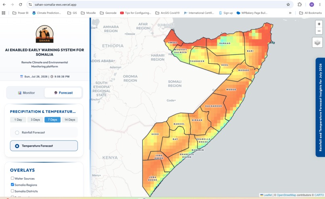The width and height of the screenshot is (325, 199).
Task: Uncheck the Somalia Regions overlay
Action: 12,184
